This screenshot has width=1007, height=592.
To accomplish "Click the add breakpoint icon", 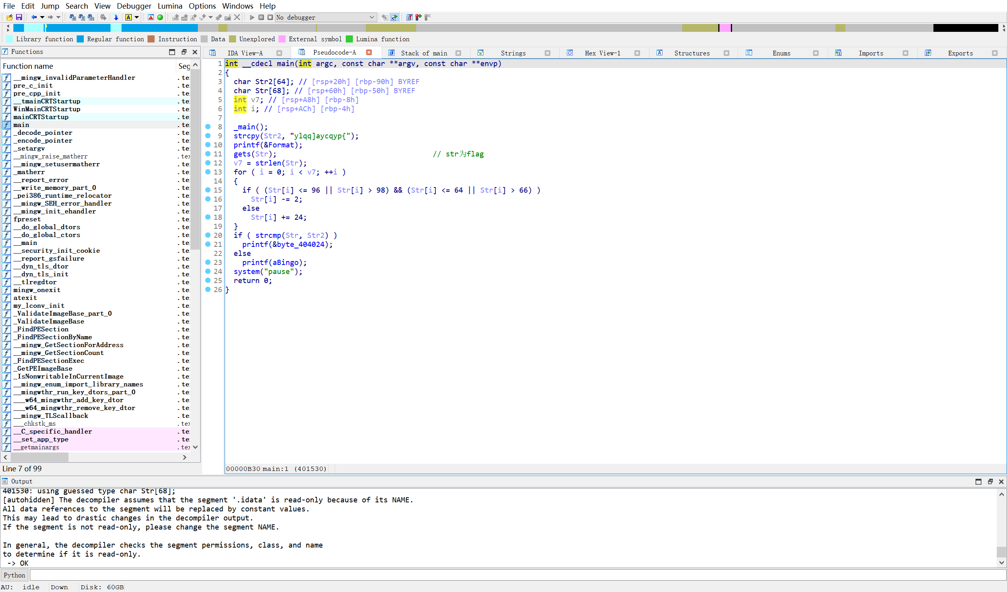I will [419, 17].
